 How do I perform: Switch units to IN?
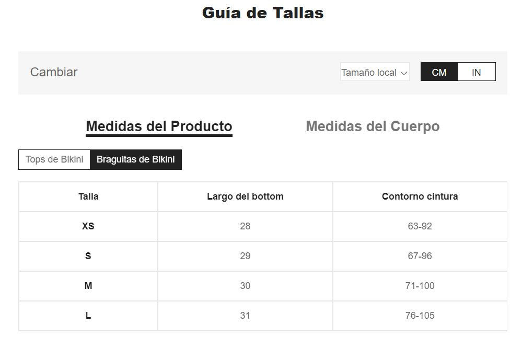pos(476,73)
